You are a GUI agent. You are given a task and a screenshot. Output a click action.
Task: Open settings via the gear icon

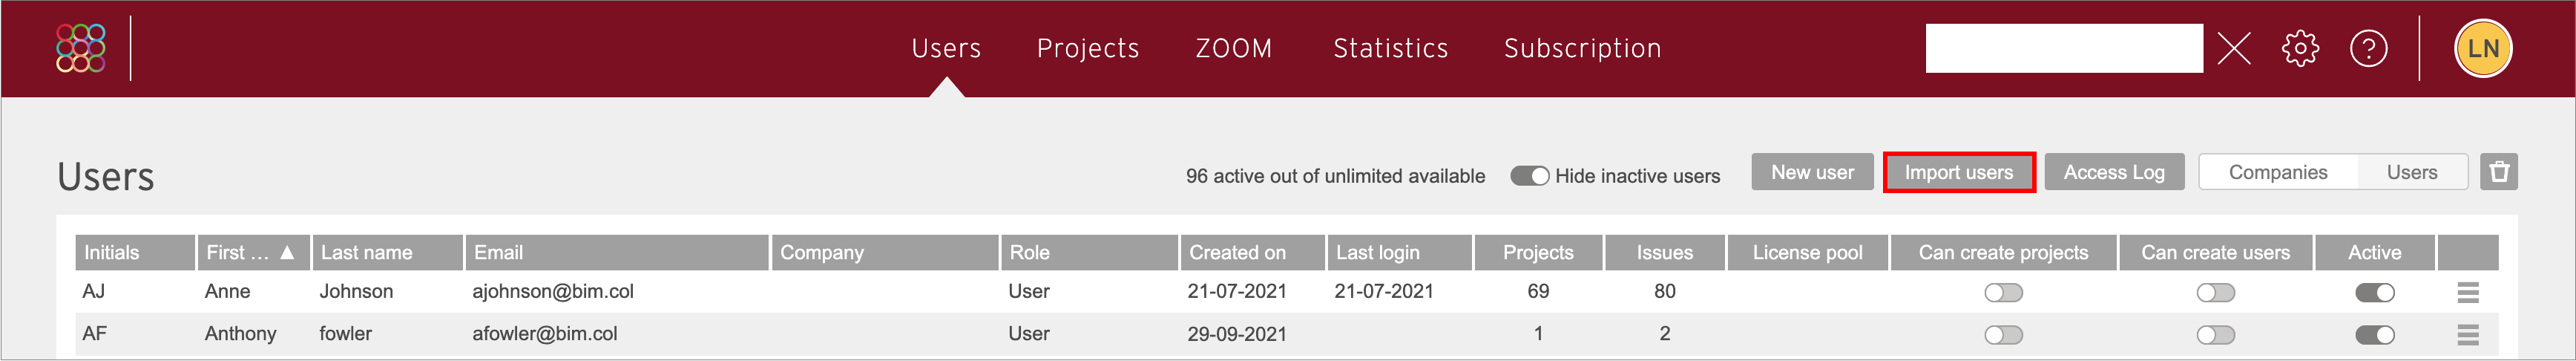(x=2300, y=48)
